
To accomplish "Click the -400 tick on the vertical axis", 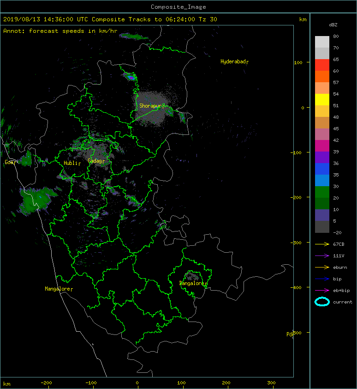I will 296,287.
